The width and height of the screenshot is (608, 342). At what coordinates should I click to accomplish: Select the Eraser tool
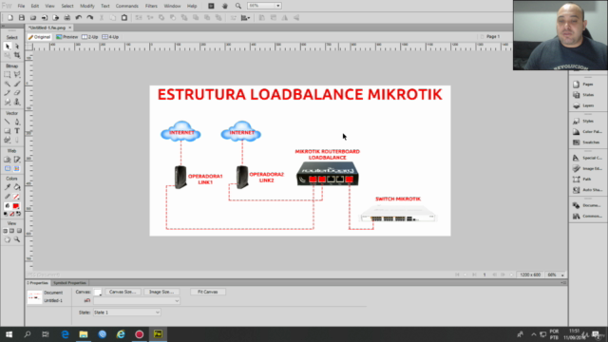pyautogui.click(x=17, y=93)
